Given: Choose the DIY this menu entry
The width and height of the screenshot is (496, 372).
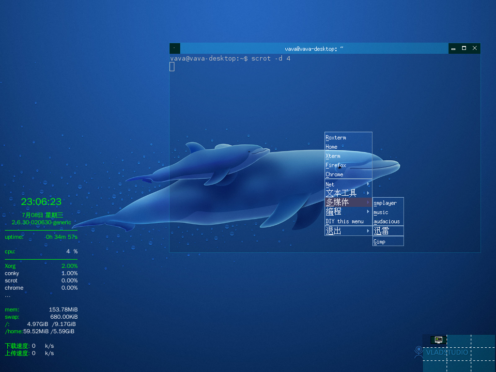Looking at the screenshot, I should (x=348, y=221).
